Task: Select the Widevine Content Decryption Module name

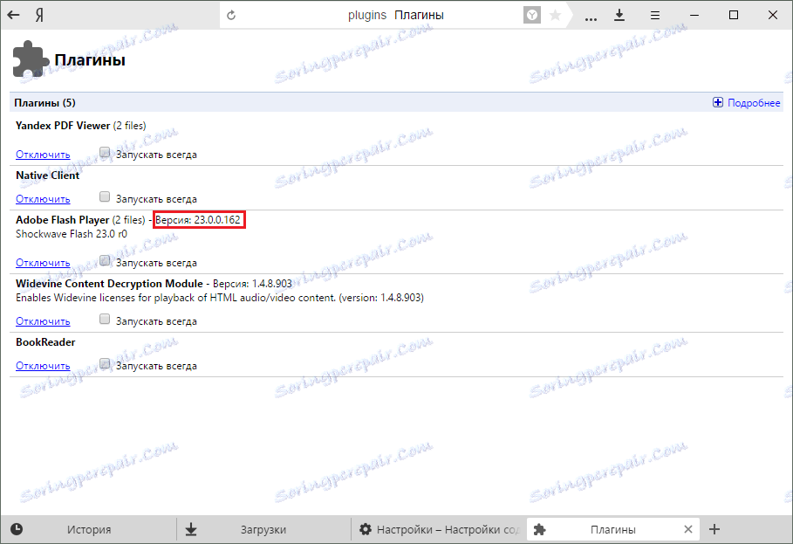Action: (109, 284)
